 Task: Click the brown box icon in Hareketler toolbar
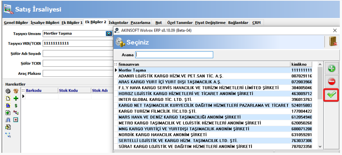16,91
